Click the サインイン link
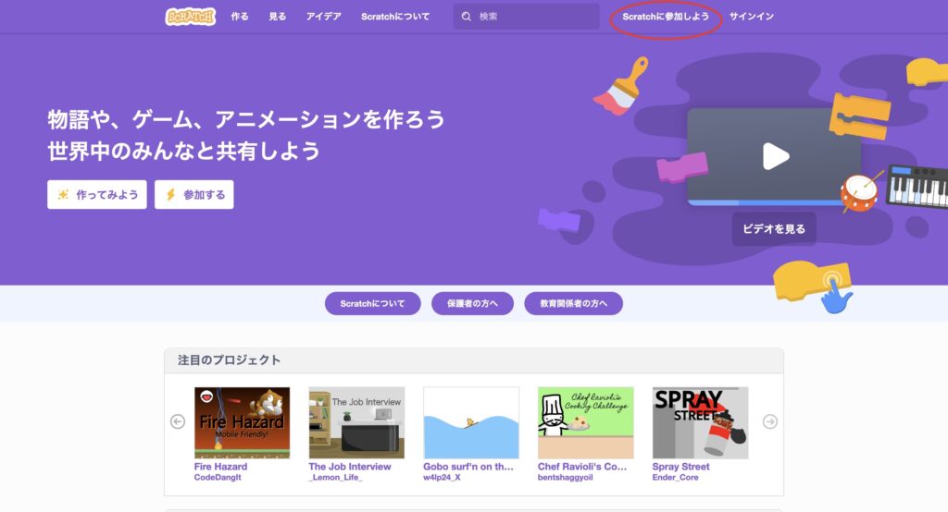The image size is (948, 512). [x=751, y=17]
